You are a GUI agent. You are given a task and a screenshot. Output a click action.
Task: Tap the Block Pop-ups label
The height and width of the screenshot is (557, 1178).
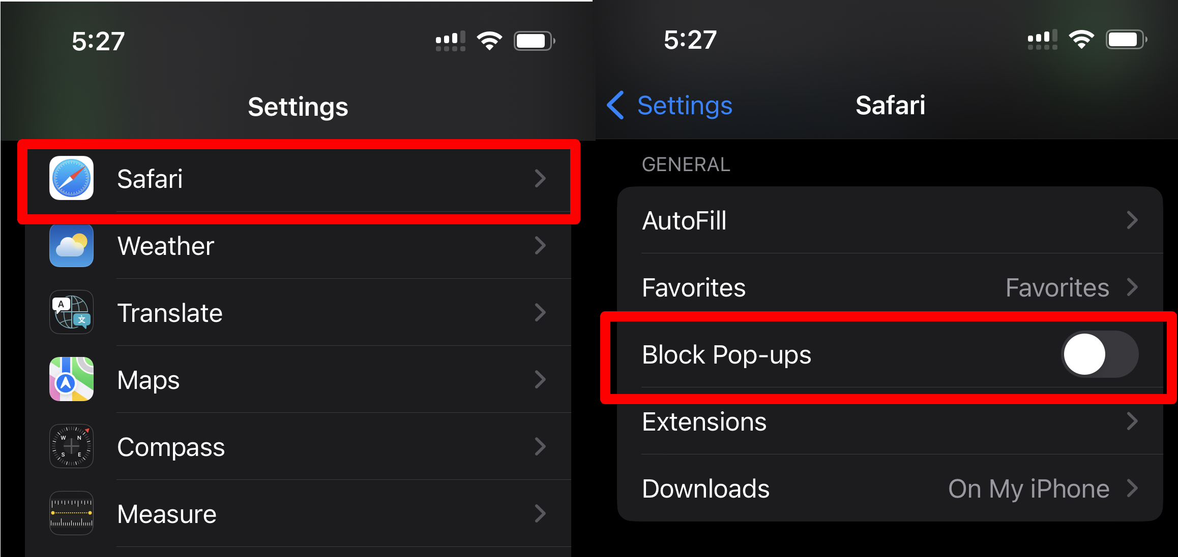coord(726,355)
